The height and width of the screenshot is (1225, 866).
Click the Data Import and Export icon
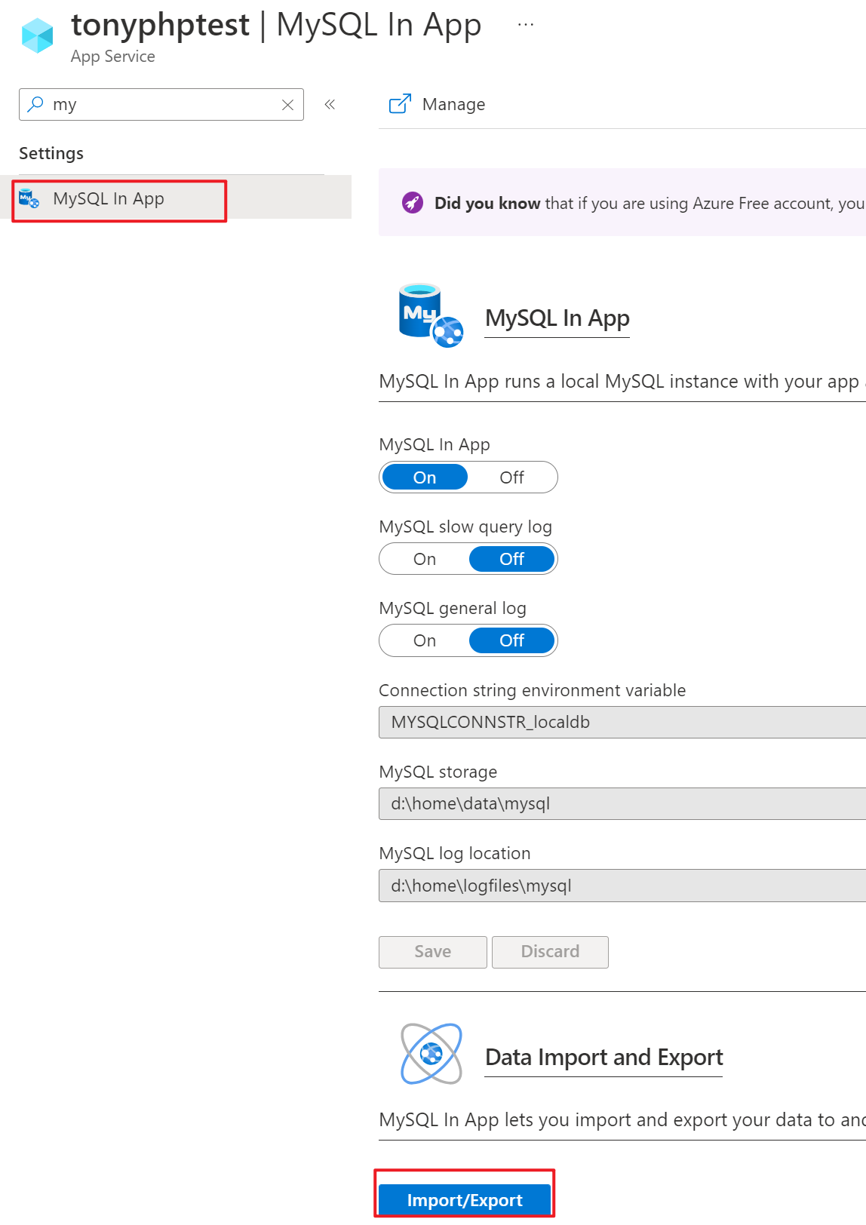click(431, 1054)
